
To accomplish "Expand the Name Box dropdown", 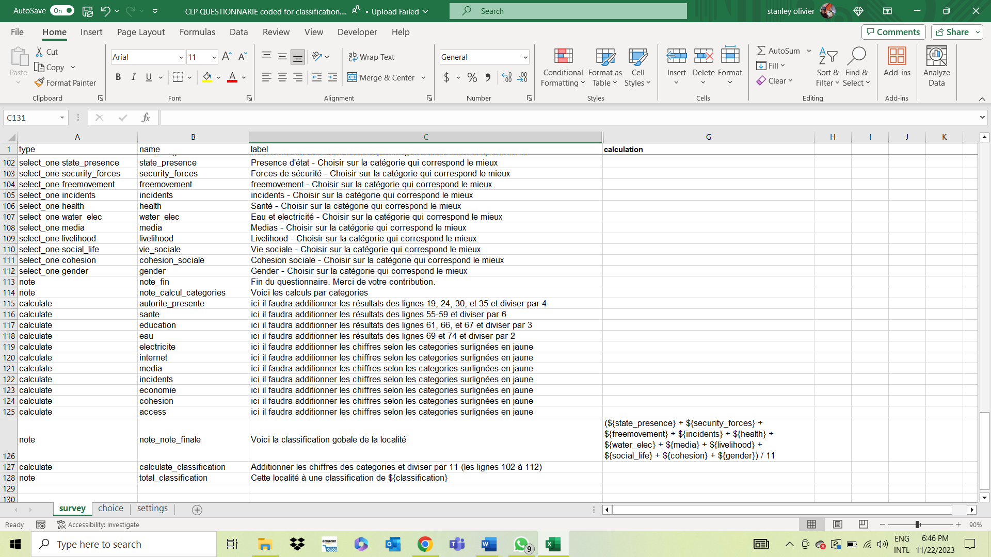I will 62,118.
